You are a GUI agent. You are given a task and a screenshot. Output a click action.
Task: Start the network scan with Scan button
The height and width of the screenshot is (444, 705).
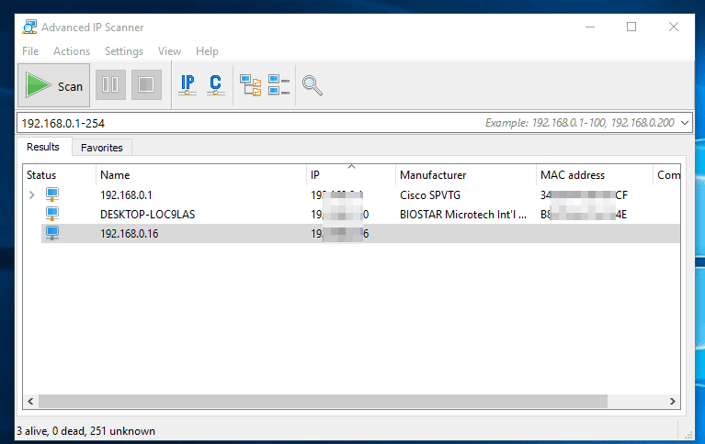[54, 86]
